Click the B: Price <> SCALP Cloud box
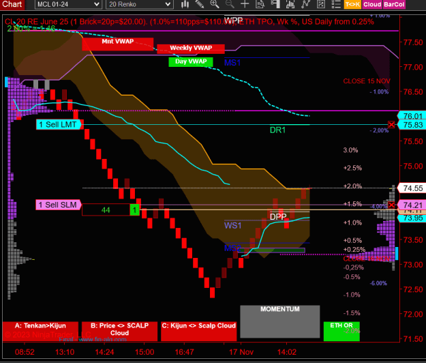 119,331
